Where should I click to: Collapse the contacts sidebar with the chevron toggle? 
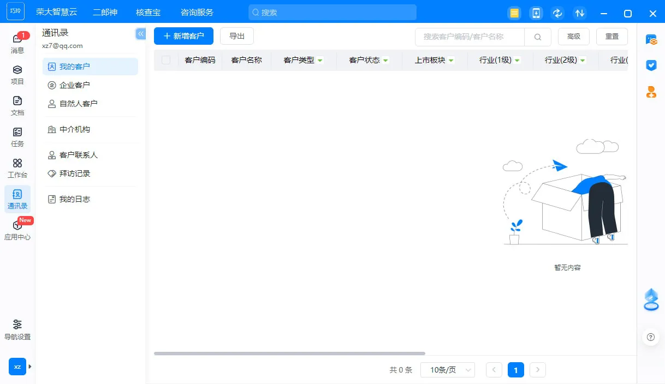pyautogui.click(x=140, y=33)
